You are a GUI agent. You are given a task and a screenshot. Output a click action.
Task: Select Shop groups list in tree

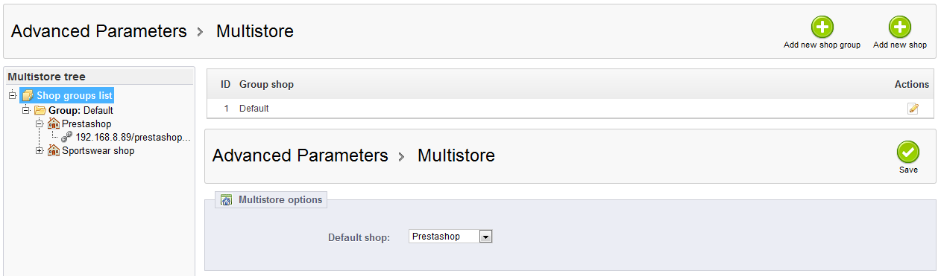tap(75, 96)
